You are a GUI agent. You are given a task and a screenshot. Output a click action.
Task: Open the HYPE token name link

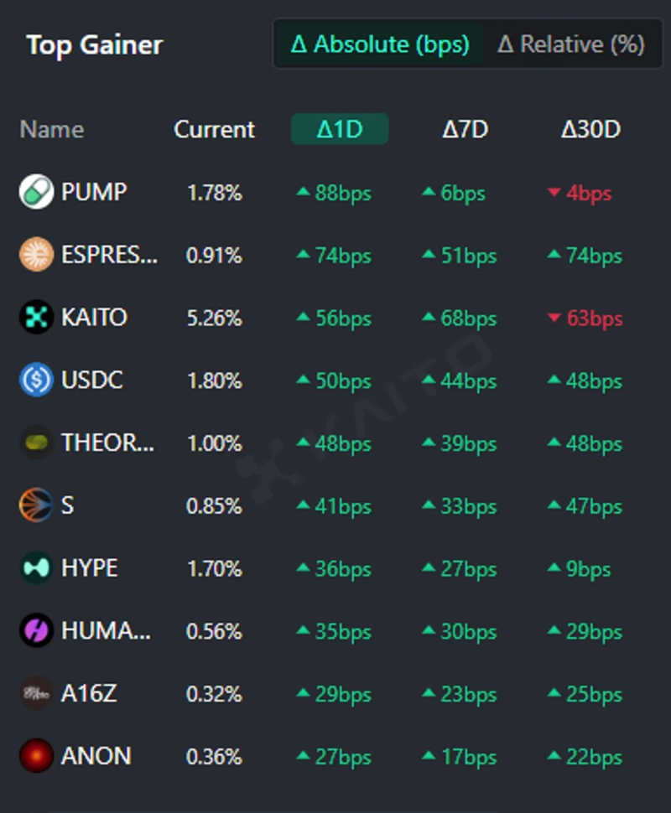(90, 568)
